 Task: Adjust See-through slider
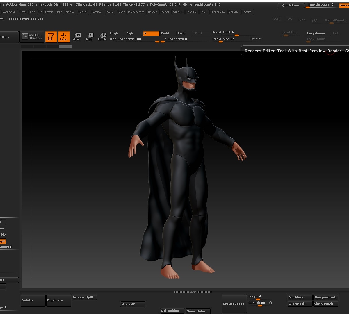click(x=321, y=5)
